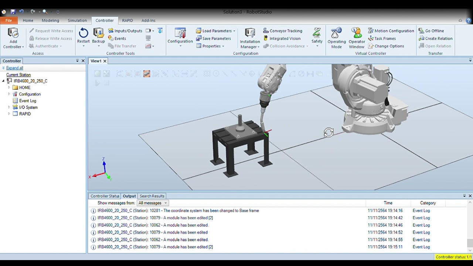Open the Operator Window
Image resolution: width=473 pixels, height=266 pixels.
[357, 38]
